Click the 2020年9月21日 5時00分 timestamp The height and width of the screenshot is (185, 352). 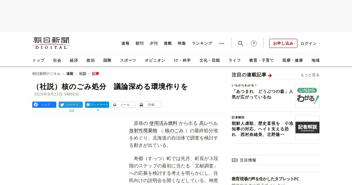coord(57,94)
